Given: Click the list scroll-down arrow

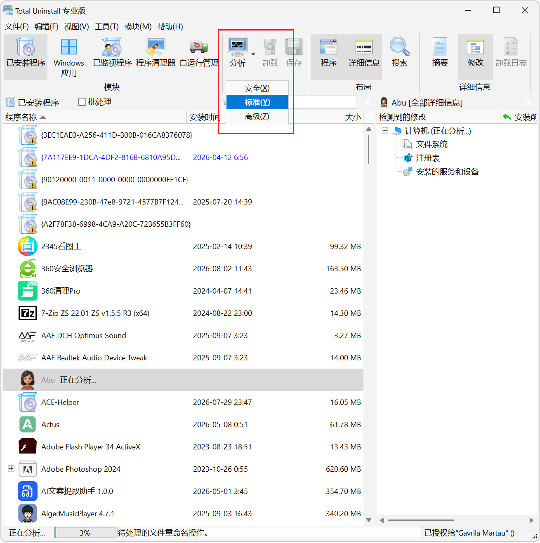Looking at the screenshot, I should coord(368,520).
